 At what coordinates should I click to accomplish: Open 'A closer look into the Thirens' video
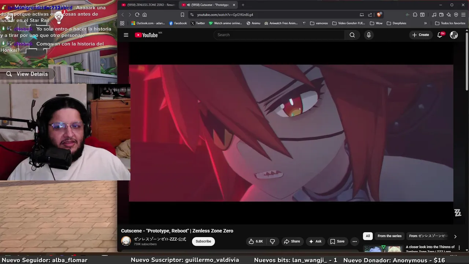click(430, 249)
